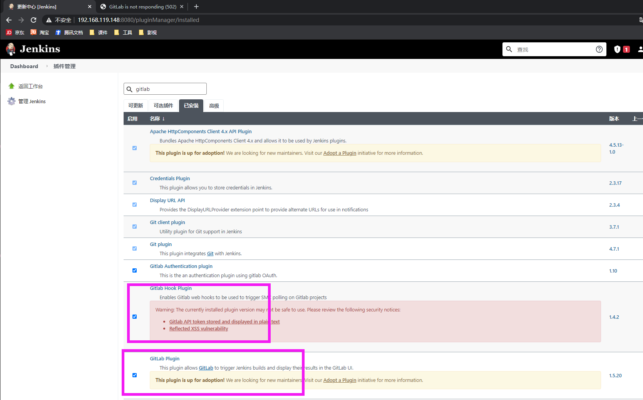Switch to the 高级 tab
The image size is (643, 400).
click(214, 106)
